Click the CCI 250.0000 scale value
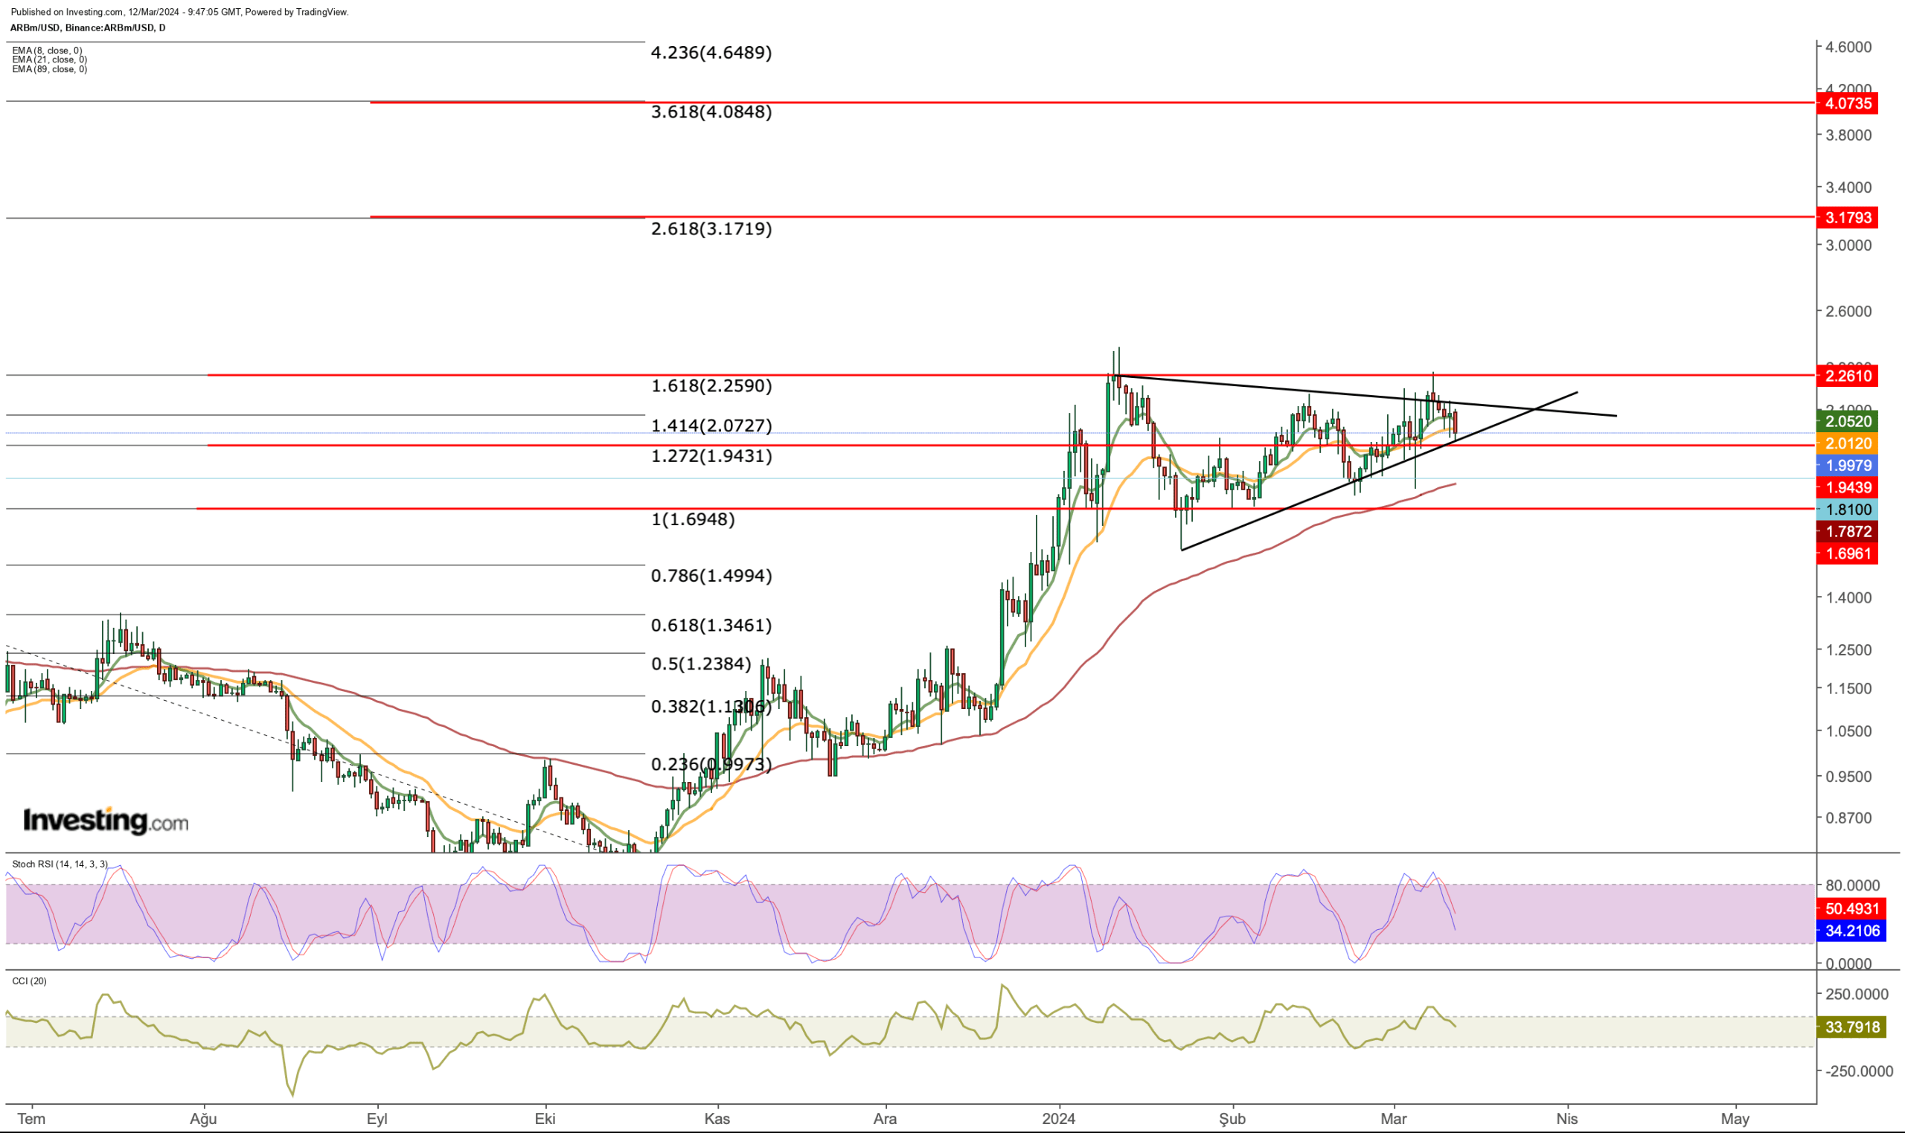The width and height of the screenshot is (1905, 1133). pyautogui.click(x=1855, y=994)
